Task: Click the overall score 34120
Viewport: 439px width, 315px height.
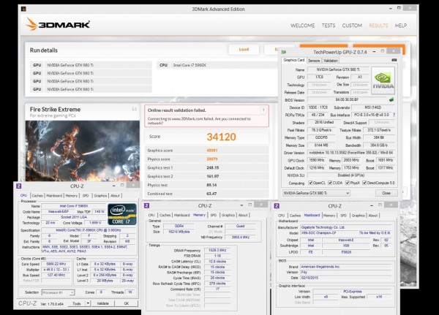Action: (x=221, y=137)
